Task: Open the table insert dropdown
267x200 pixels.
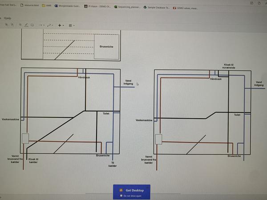Action: coord(71,25)
